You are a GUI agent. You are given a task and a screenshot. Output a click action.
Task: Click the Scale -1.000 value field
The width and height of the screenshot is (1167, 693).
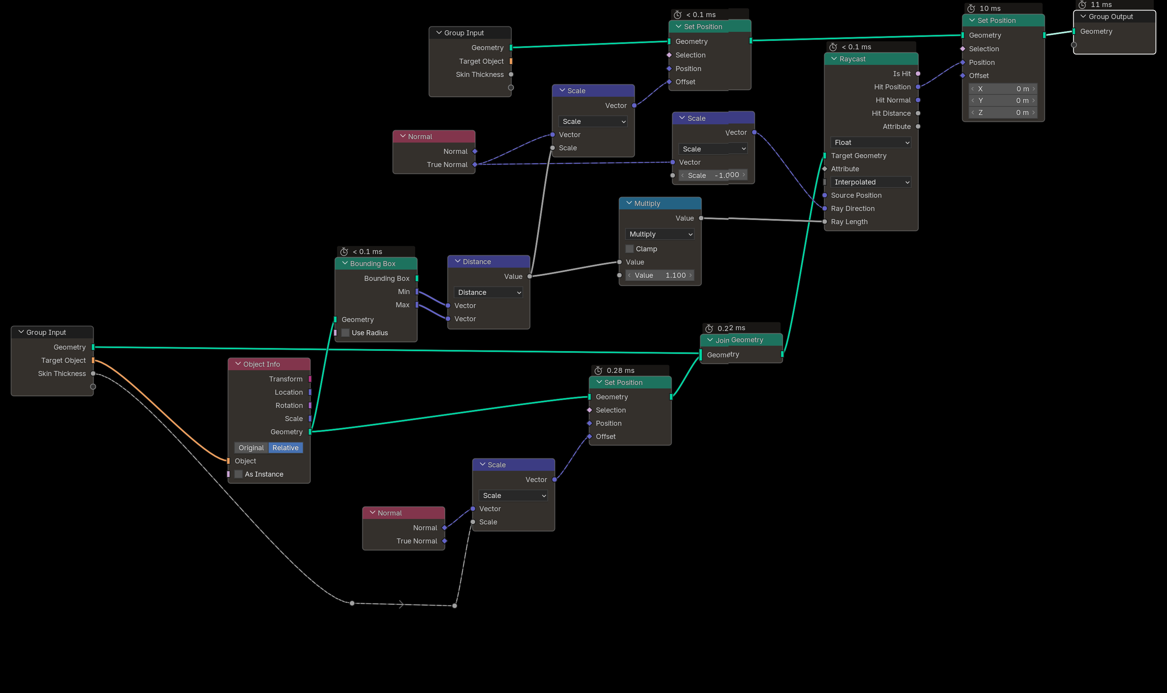pyautogui.click(x=713, y=175)
